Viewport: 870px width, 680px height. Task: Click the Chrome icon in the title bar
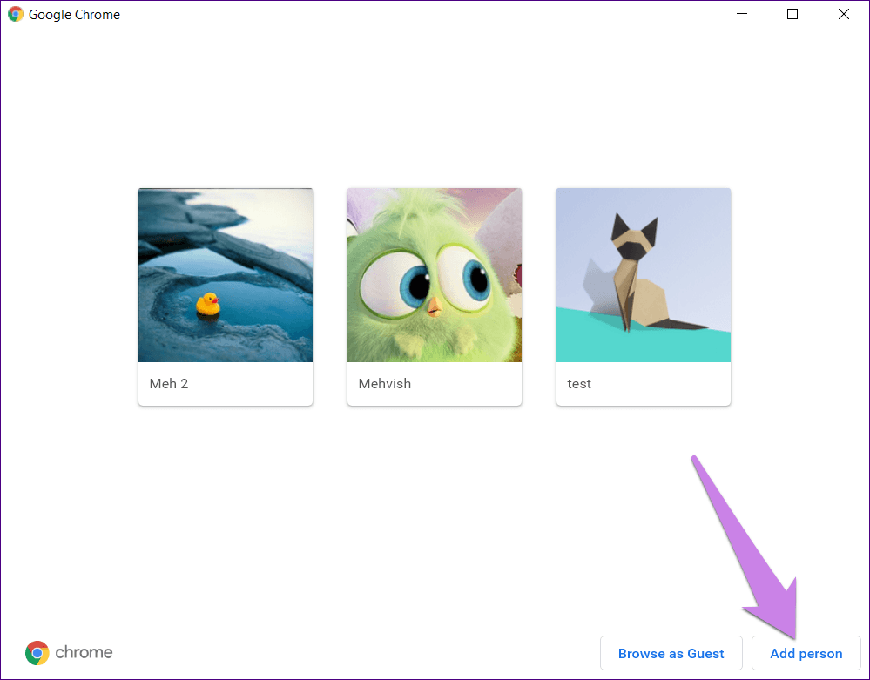coord(16,15)
